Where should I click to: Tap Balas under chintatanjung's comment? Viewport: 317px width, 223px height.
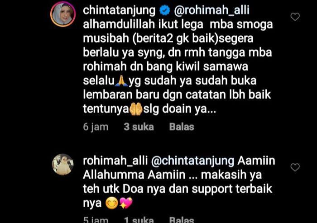182,127
